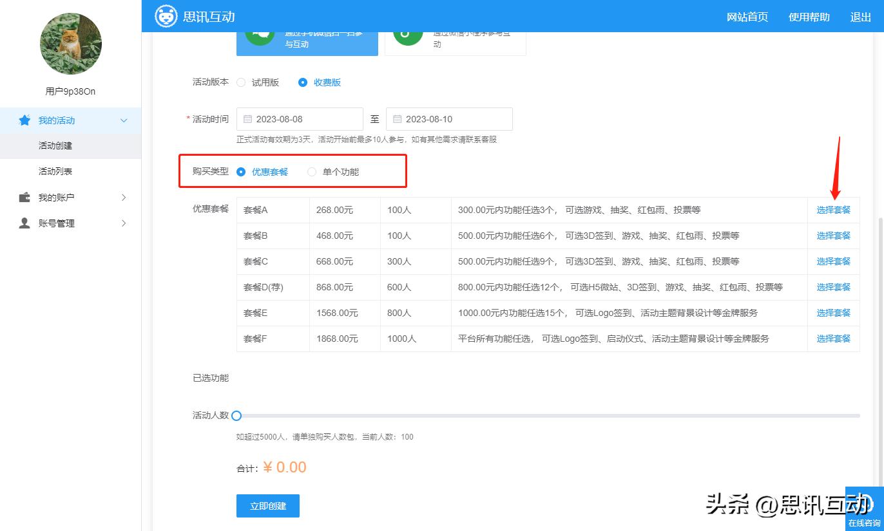884x531 pixels.
Task: Click the 立即创建 button
Action: [267, 506]
